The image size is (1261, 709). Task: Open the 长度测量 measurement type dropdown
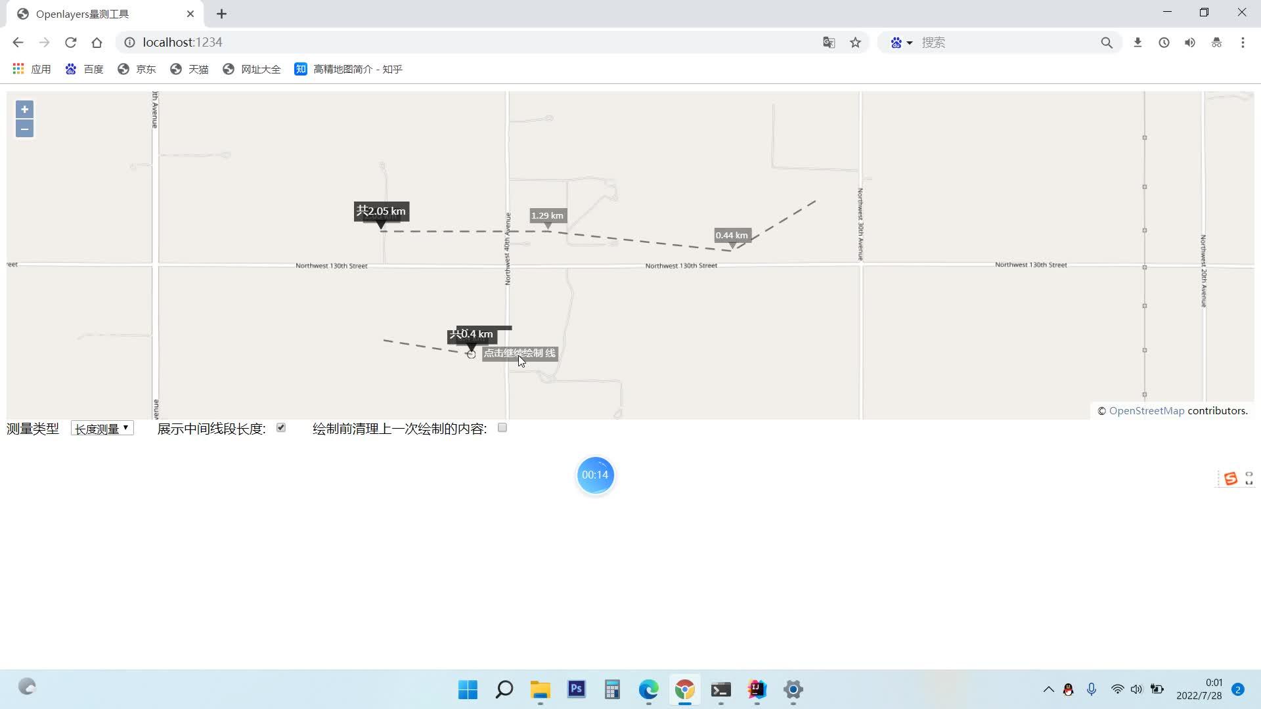pos(102,429)
